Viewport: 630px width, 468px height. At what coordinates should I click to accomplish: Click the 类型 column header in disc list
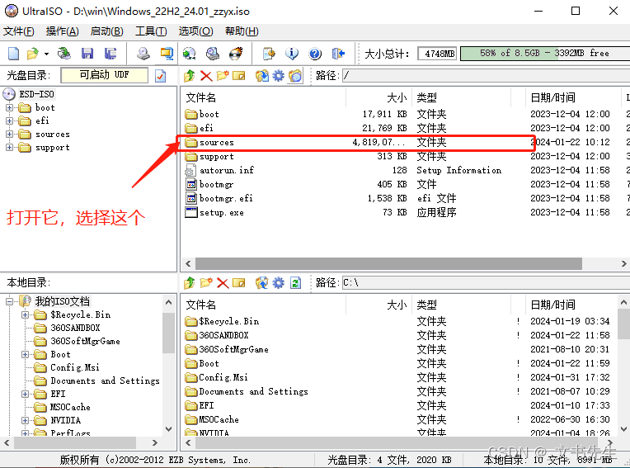tap(461, 97)
